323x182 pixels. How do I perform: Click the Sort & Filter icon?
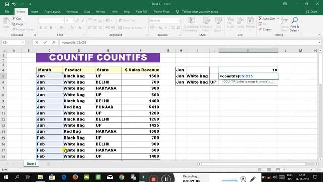284,21
